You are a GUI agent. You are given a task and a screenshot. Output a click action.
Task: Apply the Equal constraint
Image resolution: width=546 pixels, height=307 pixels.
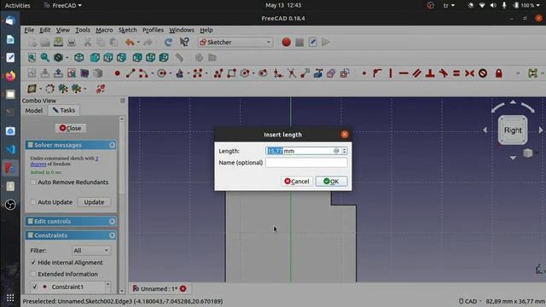tap(456, 73)
